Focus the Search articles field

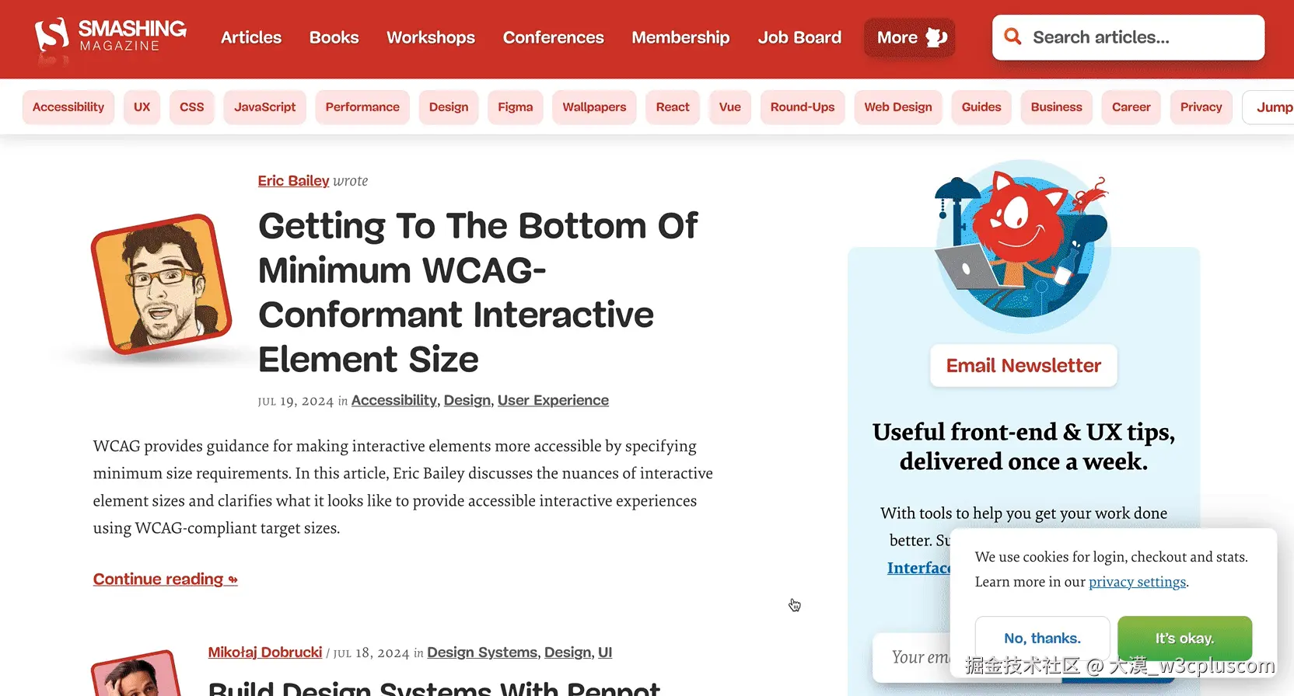[1128, 37]
